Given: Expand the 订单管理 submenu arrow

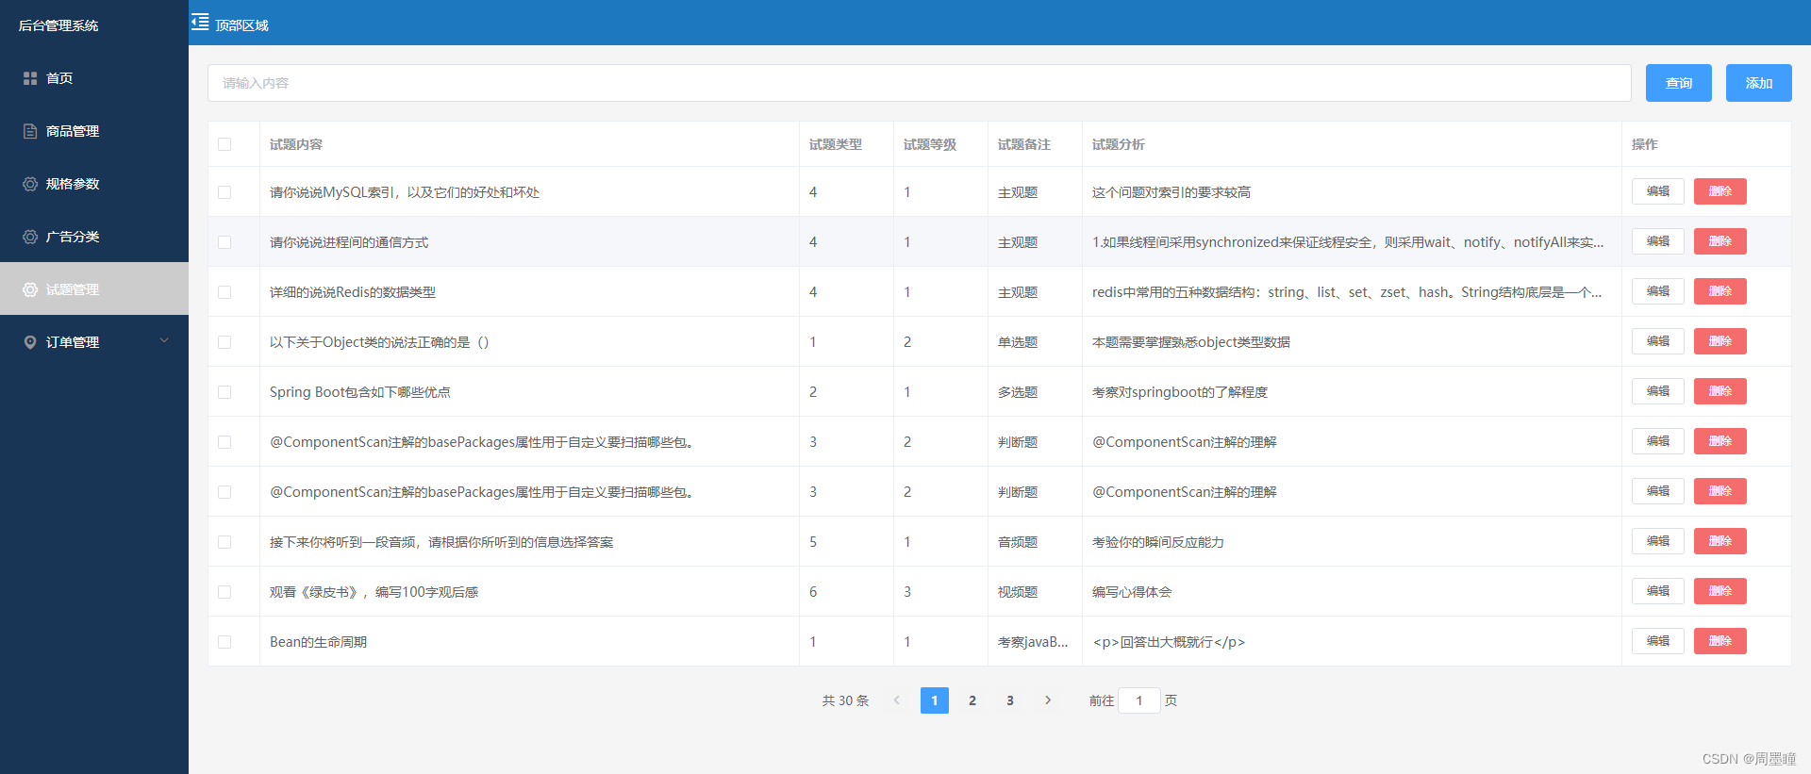Looking at the screenshot, I should point(164,341).
